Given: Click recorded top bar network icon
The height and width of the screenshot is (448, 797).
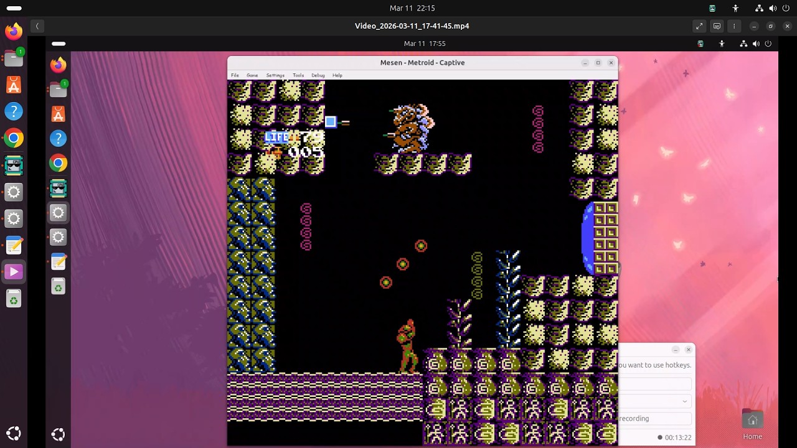Looking at the screenshot, I should coord(743,44).
